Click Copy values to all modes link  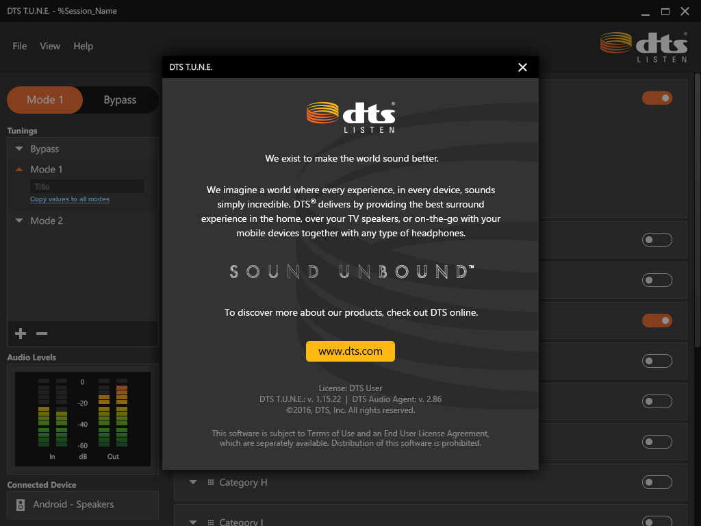pyautogui.click(x=70, y=199)
